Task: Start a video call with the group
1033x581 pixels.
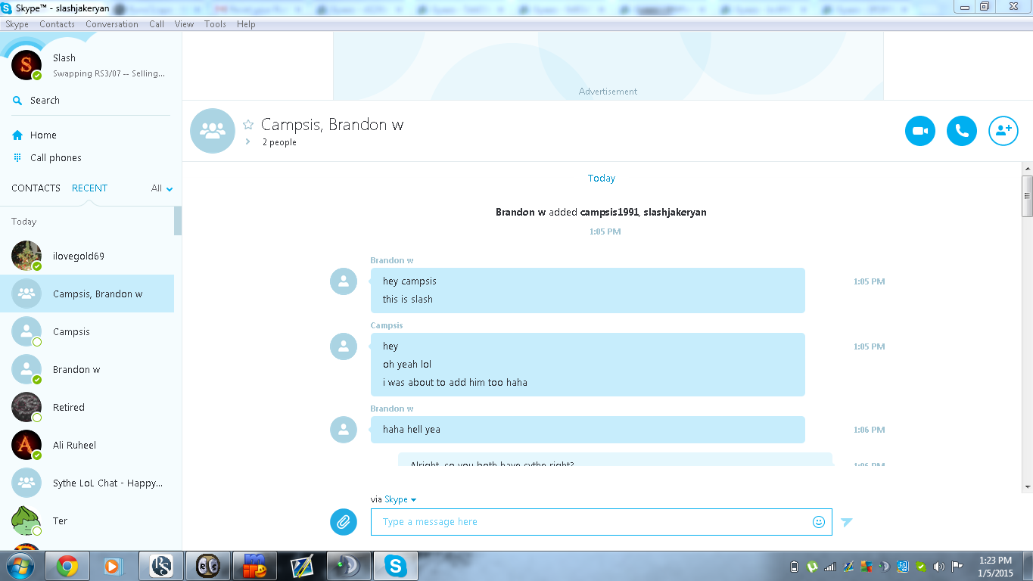Action: [x=920, y=131]
